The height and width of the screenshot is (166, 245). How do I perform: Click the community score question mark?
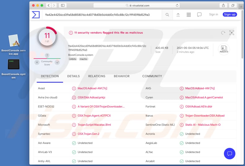point(47,55)
